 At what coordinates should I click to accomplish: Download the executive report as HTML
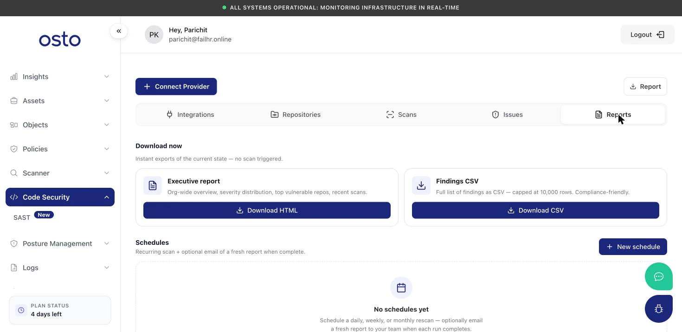click(x=267, y=211)
